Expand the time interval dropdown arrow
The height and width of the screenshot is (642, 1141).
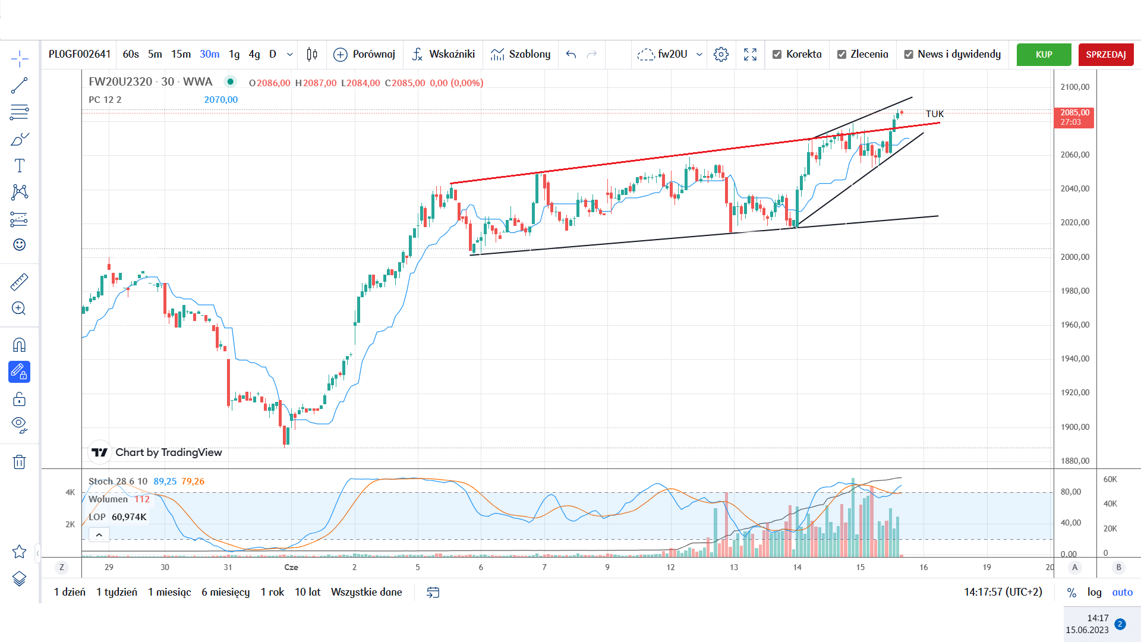(x=290, y=55)
